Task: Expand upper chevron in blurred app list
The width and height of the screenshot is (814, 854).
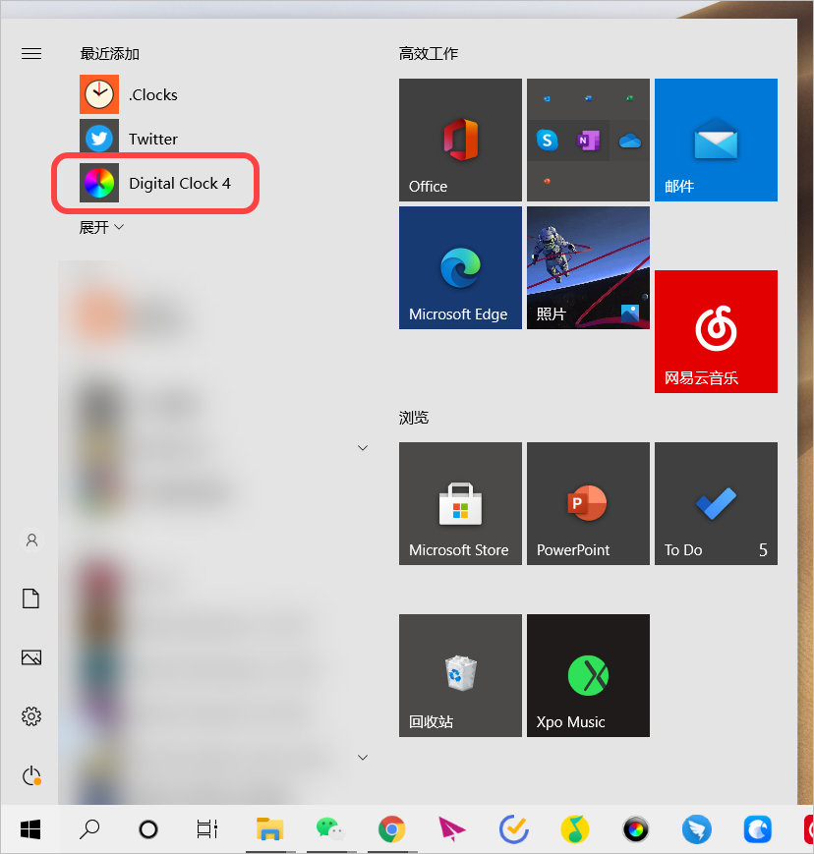Action: (x=363, y=448)
